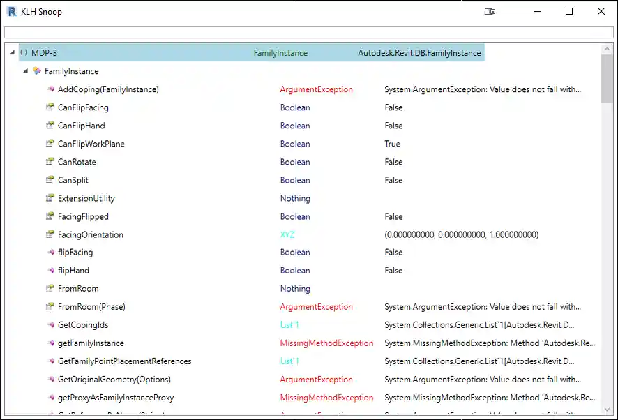
Task: Click the title bar toolbar icon left of minimize
Action: point(490,12)
